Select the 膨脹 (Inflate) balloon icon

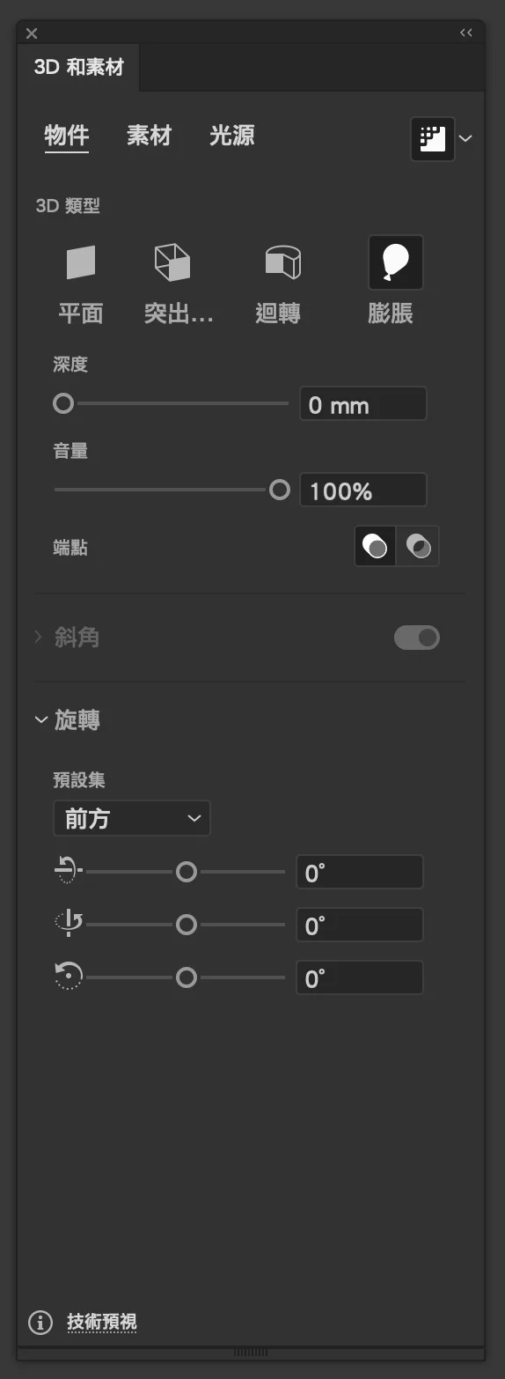pos(396,262)
